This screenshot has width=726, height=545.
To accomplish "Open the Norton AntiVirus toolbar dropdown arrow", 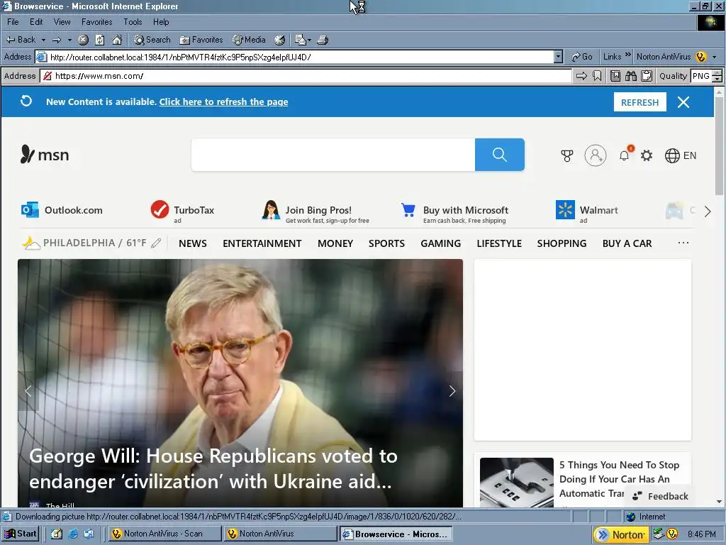I will click(715, 57).
